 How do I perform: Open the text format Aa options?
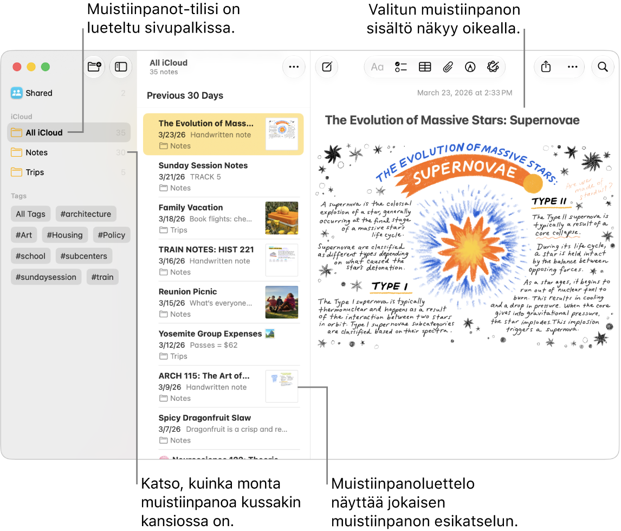click(x=377, y=67)
